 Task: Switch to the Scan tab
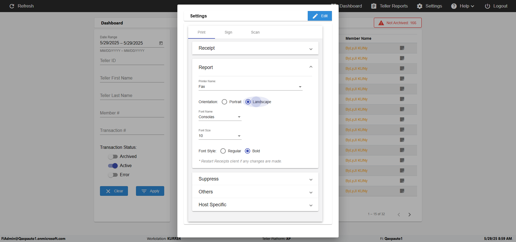click(255, 32)
